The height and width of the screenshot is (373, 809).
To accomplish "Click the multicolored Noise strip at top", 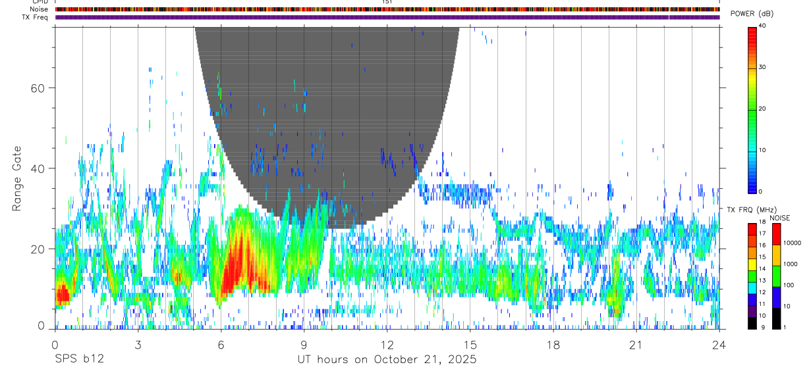I will point(387,9).
